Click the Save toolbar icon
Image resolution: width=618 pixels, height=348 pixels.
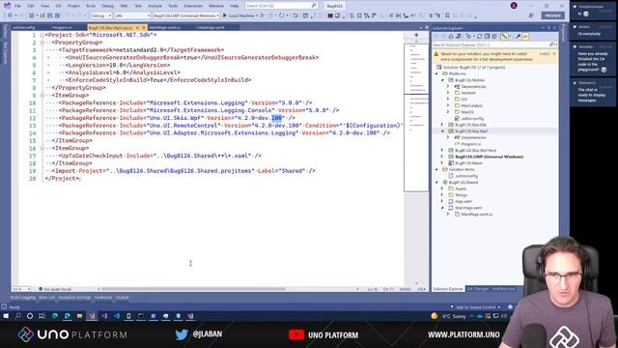tap(50, 15)
